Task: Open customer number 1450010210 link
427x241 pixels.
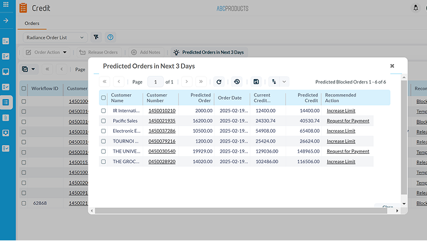Action: (x=162, y=111)
